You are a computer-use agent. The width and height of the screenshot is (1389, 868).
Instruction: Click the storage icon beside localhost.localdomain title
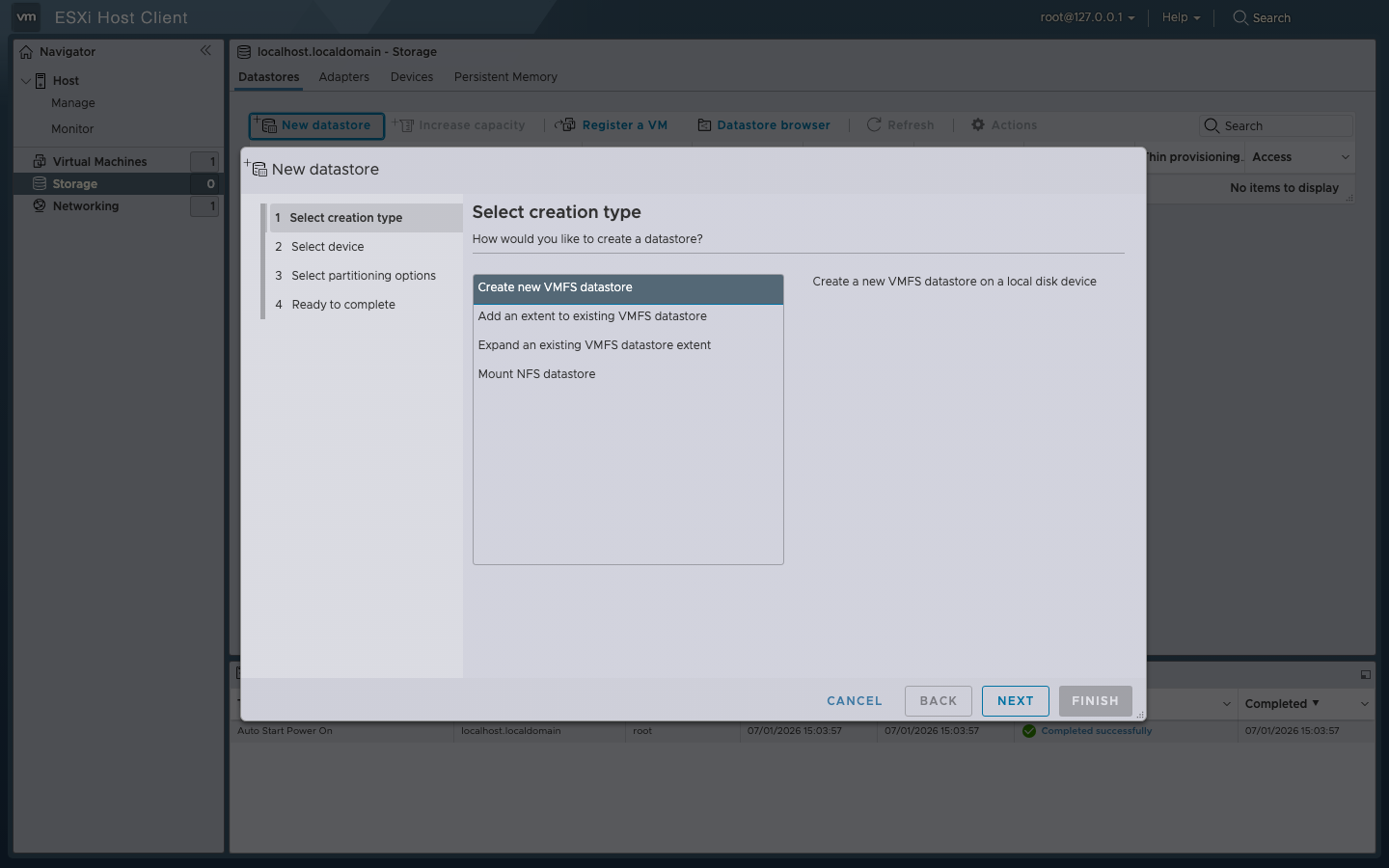tap(244, 52)
